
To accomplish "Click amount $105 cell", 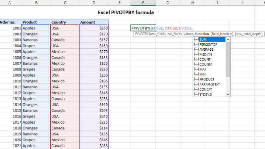I will 94,81.
